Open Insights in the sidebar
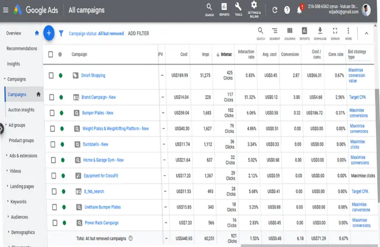Screen dimensions: 380x247 pyautogui.click(x=13, y=64)
